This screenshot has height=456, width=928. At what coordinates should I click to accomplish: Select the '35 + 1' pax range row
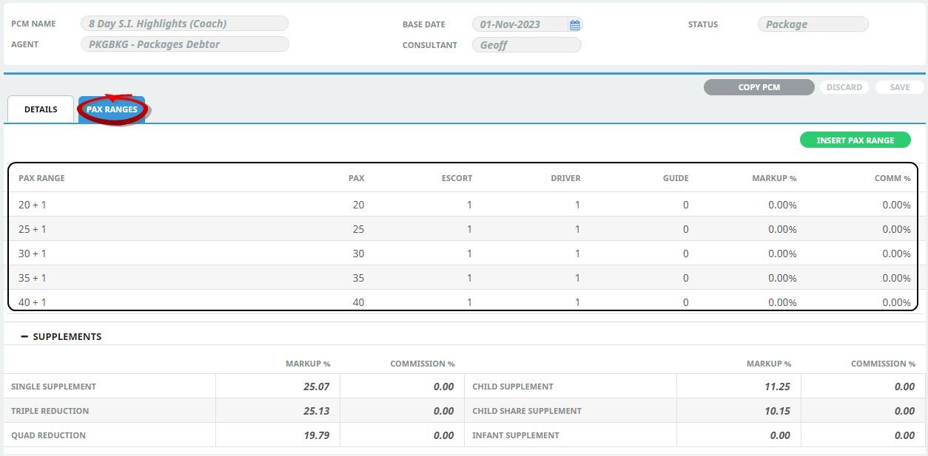point(463,278)
